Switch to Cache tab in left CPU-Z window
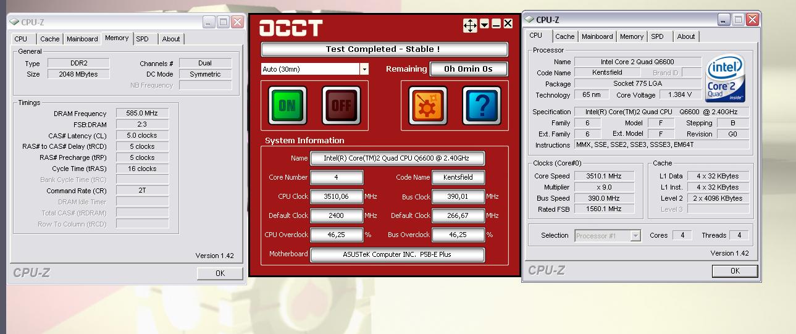This screenshot has height=334, width=796. click(50, 39)
